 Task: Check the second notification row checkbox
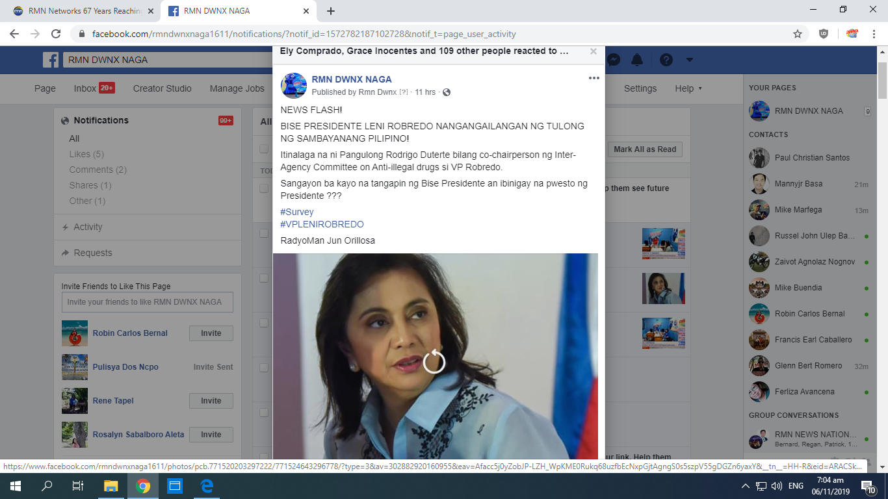pos(264,233)
